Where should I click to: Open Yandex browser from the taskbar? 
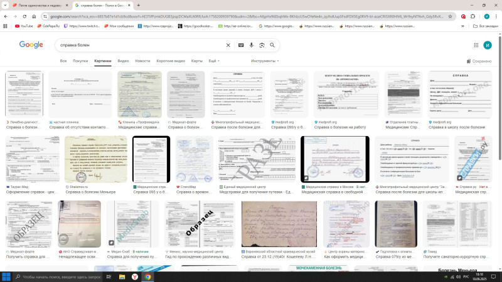[x=134, y=276]
